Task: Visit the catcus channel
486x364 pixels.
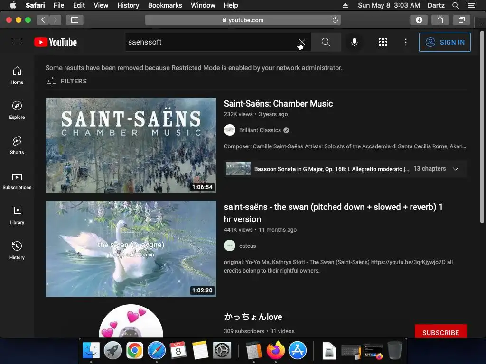Action: (x=247, y=246)
